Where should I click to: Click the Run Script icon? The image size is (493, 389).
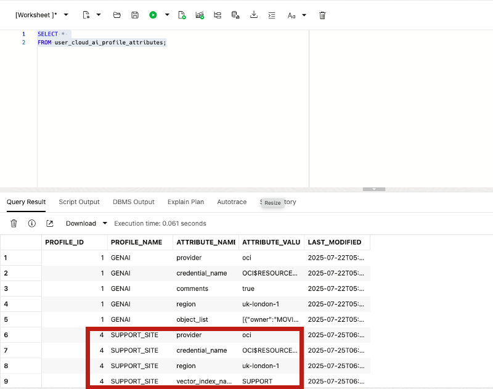[182, 15]
